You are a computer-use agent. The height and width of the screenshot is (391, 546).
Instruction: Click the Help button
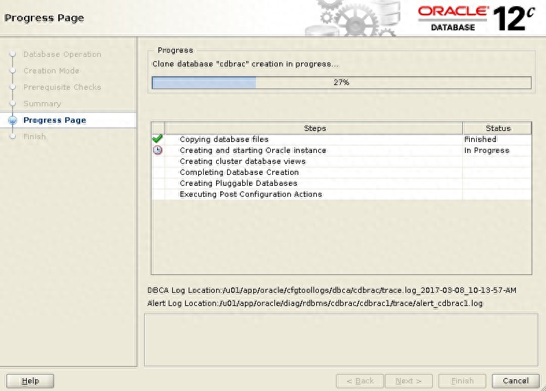30,381
